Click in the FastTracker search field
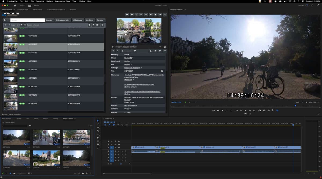 tap(28, 20)
